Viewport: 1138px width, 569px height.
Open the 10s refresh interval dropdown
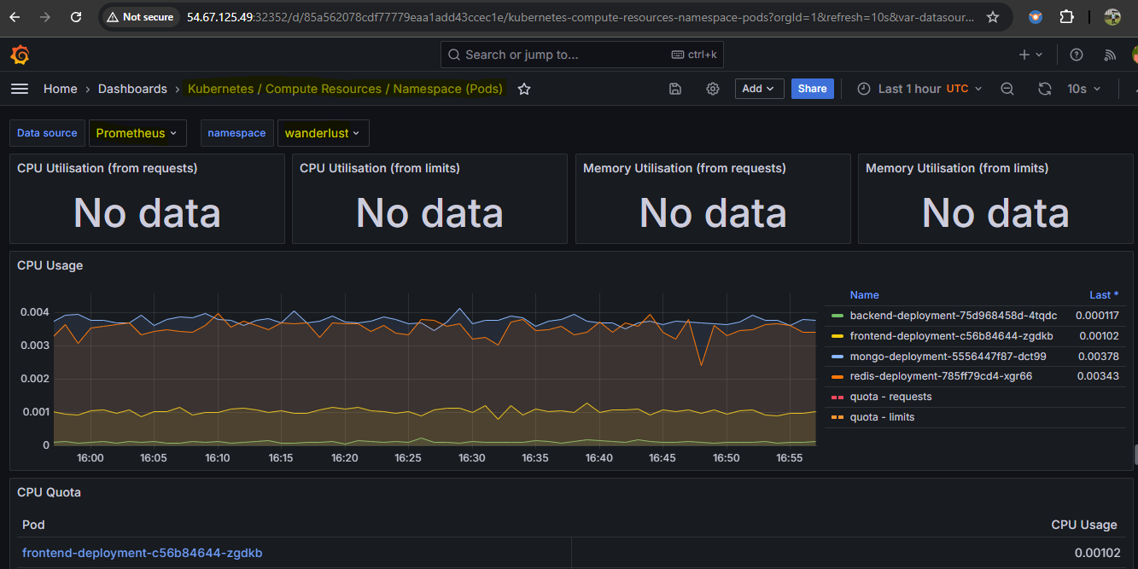click(1083, 89)
